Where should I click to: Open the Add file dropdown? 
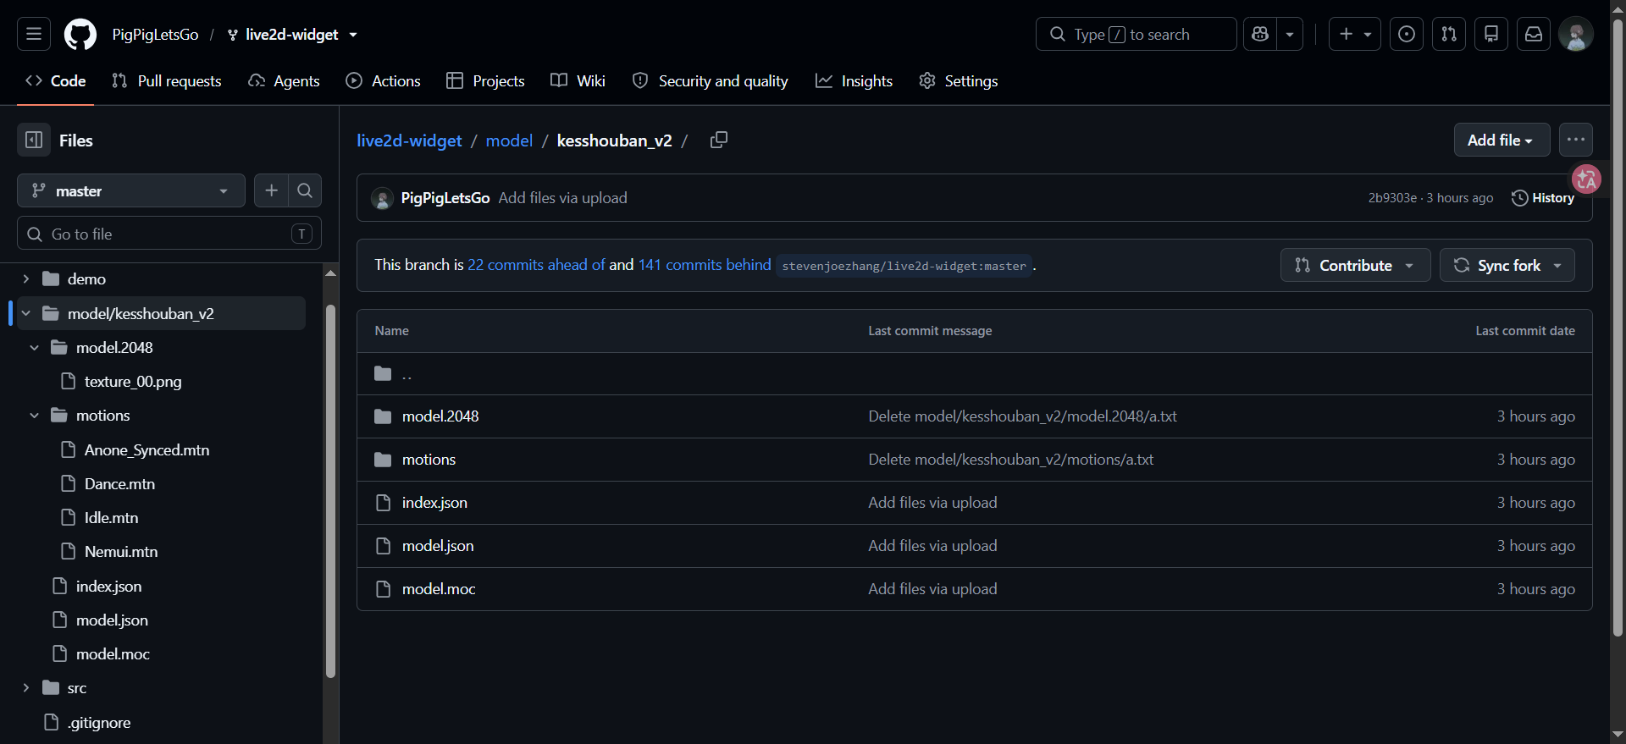1502,140
